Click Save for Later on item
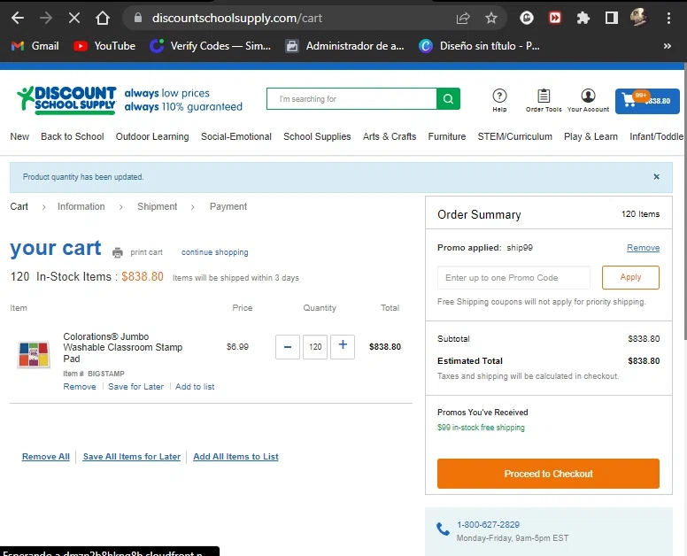Screen dimensions: 687x556 click(x=135, y=386)
